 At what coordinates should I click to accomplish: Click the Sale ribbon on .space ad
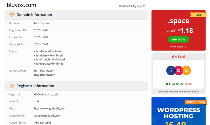[198, 15]
